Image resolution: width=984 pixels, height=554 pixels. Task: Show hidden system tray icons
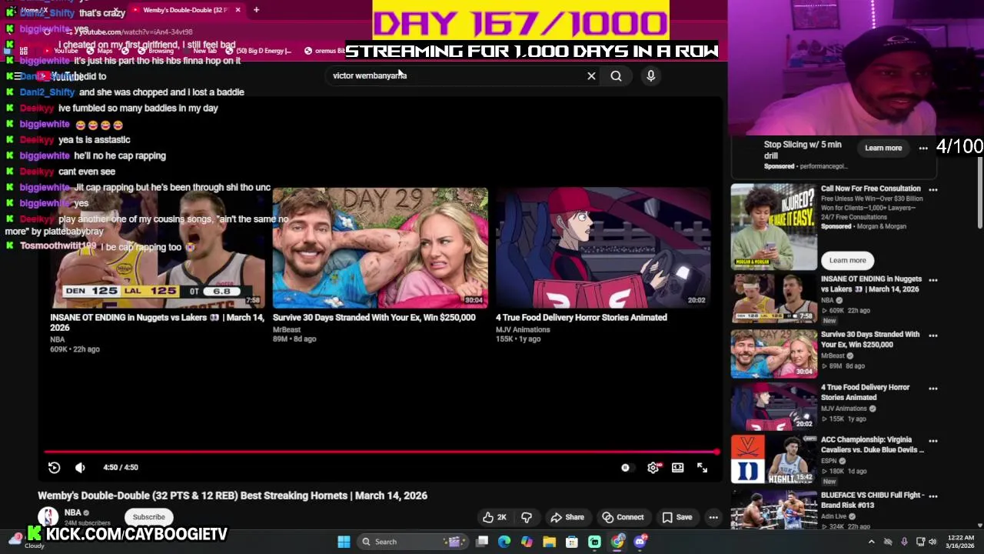pyautogui.click(x=871, y=542)
